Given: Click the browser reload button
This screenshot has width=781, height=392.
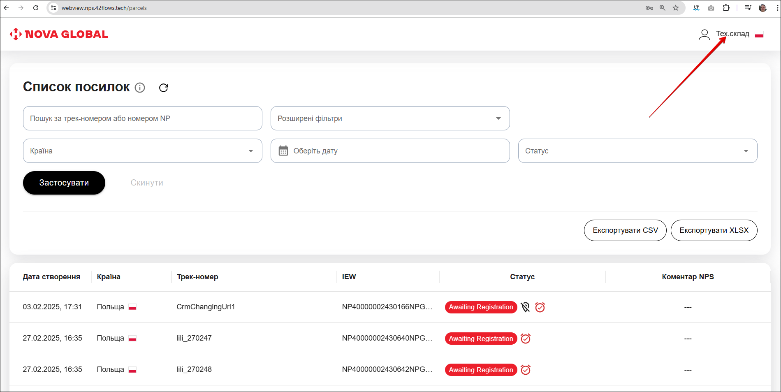Looking at the screenshot, I should 36,8.
